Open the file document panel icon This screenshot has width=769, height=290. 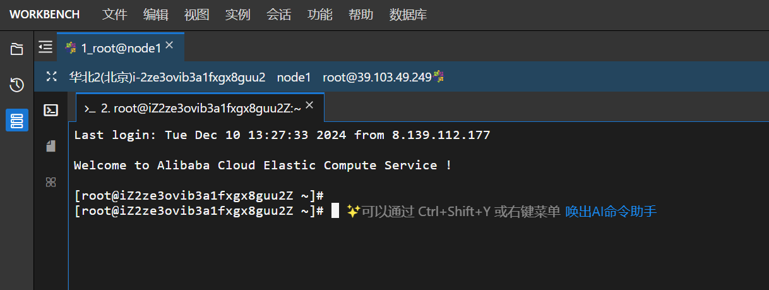[x=51, y=147]
